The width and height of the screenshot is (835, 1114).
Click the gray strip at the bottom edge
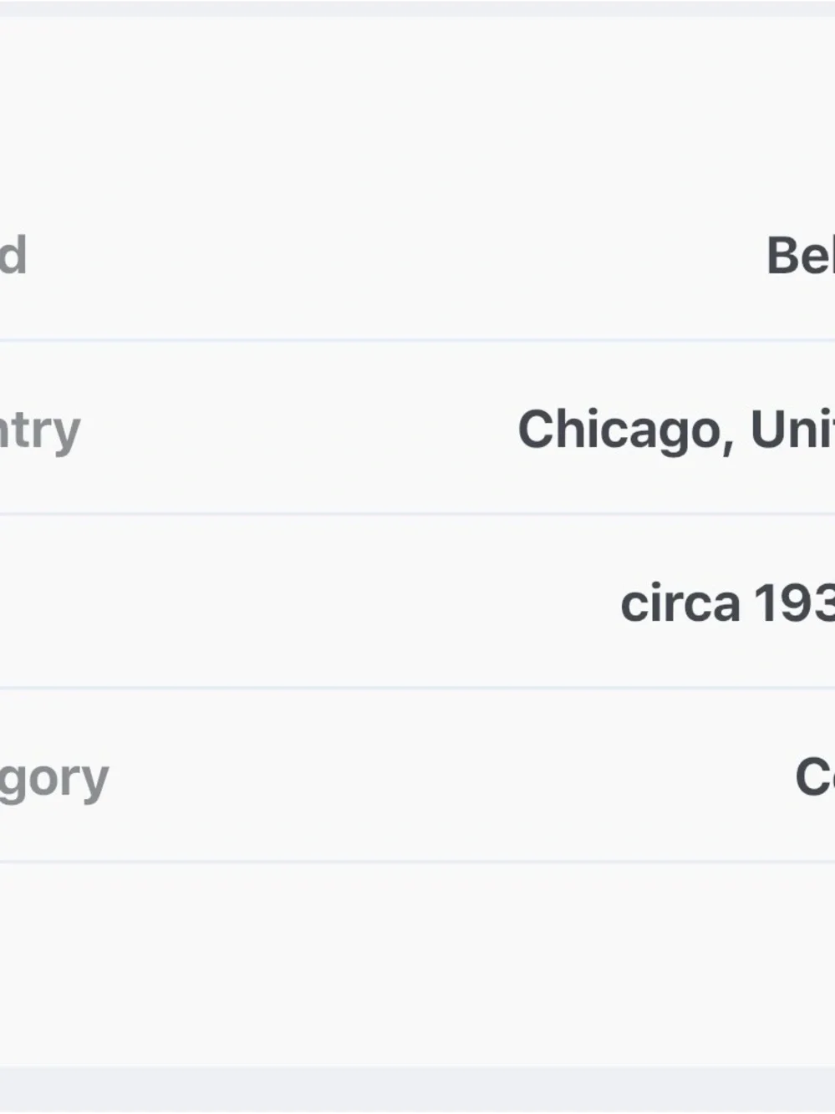click(417, 1091)
